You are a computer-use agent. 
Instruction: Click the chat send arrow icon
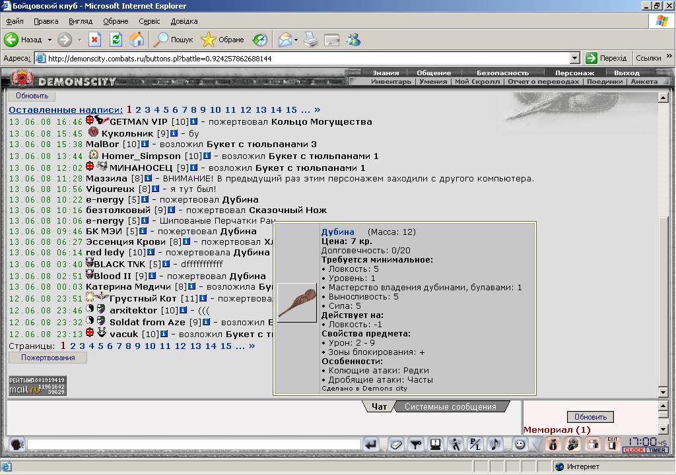coord(371,445)
